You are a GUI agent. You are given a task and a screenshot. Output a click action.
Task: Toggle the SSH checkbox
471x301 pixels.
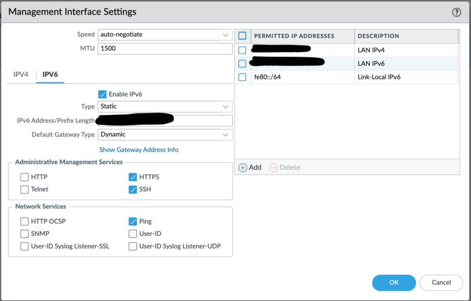(x=133, y=189)
